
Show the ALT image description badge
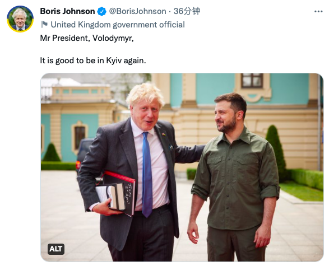56,249
